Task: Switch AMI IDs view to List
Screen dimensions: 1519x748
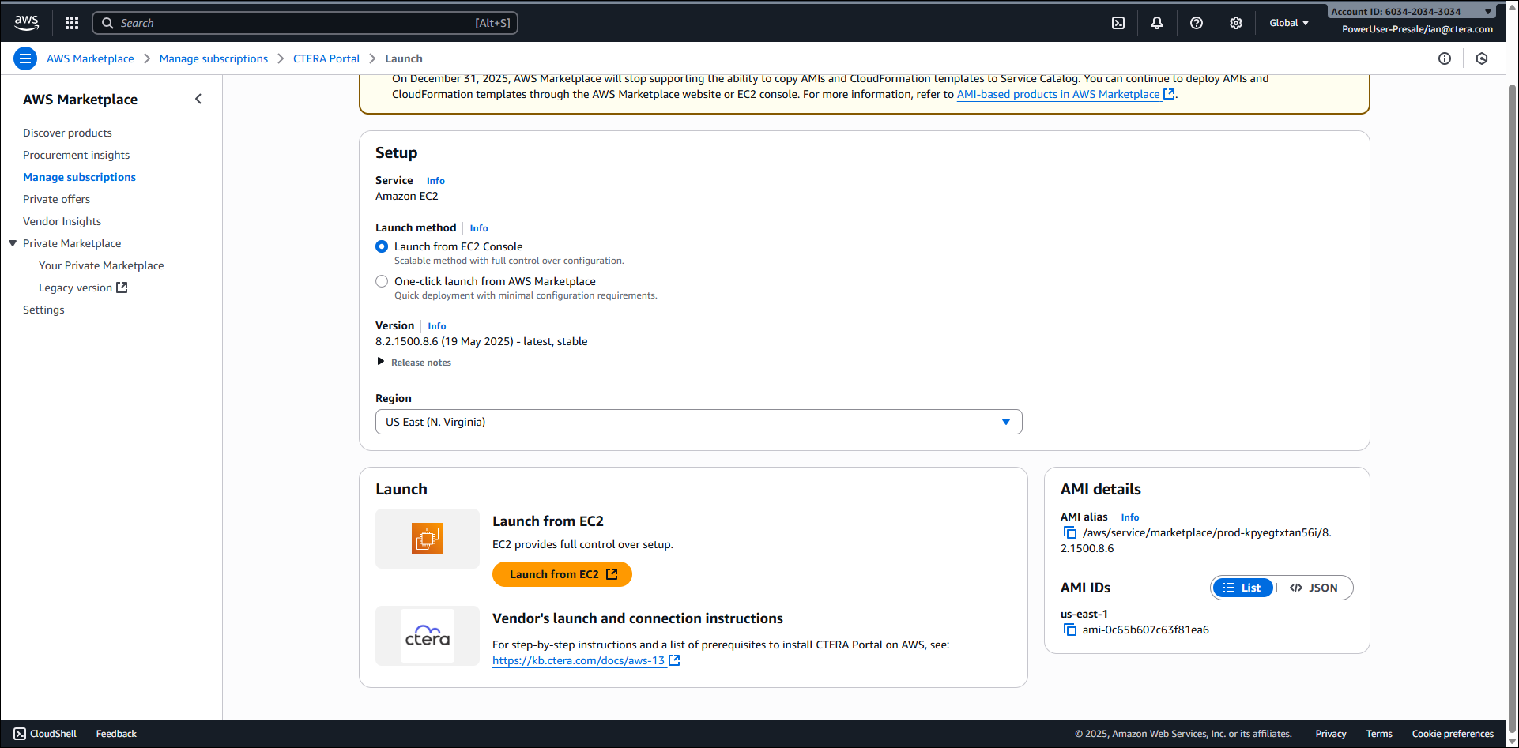Action: [x=1242, y=588]
